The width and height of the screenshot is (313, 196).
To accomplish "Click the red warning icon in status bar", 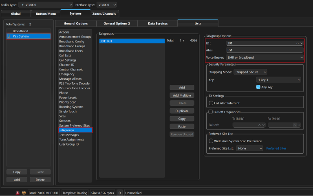I will coord(18,192).
